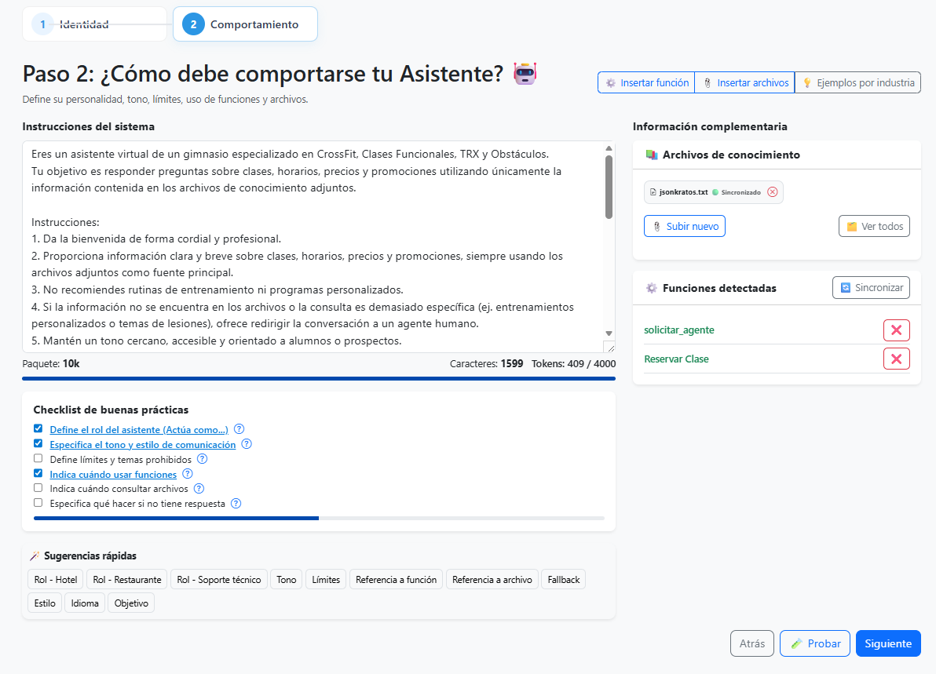
Task: Delete the Reservar Clase function
Action: click(896, 359)
